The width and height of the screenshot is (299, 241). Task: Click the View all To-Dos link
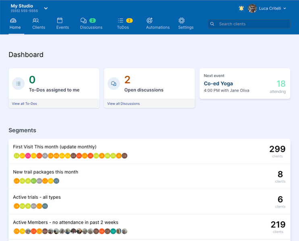[x=24, y=104]
